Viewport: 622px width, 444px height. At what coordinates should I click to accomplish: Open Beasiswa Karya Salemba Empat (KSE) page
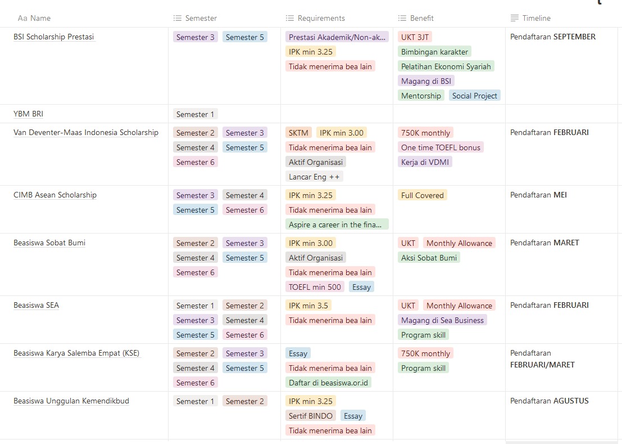76,353
